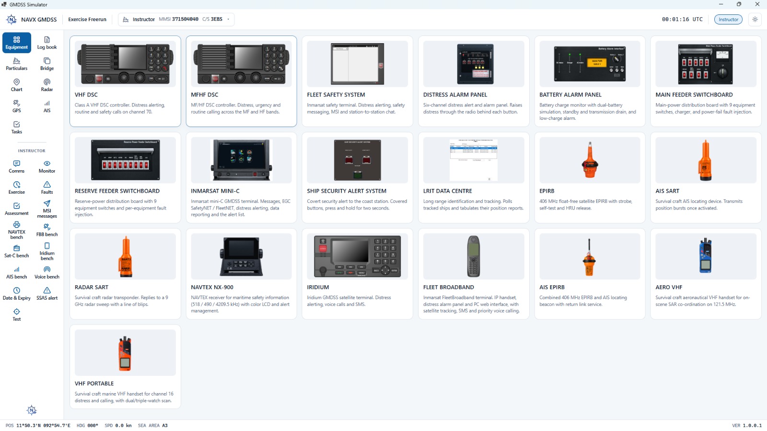Select the Ship Security Alert System card
This screenshot has height=431, width=767.
pos(357,177)
